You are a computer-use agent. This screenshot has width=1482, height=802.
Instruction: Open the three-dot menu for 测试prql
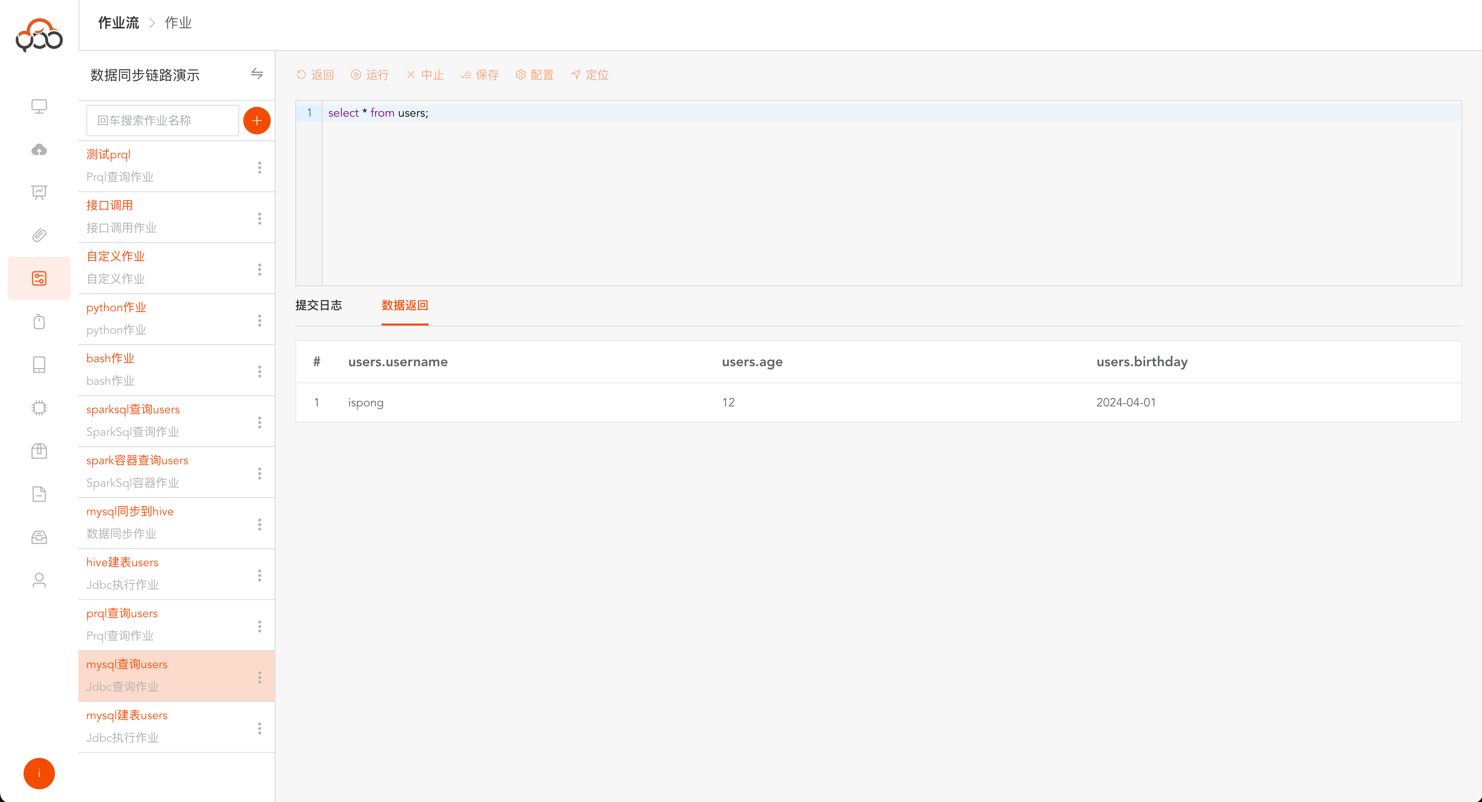[x=259, y=167]
